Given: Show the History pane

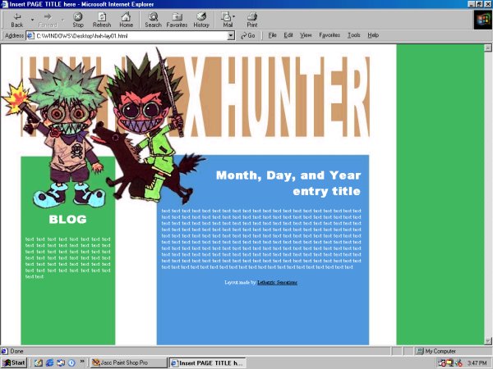Looking at the screenshot, I should 201,20.
